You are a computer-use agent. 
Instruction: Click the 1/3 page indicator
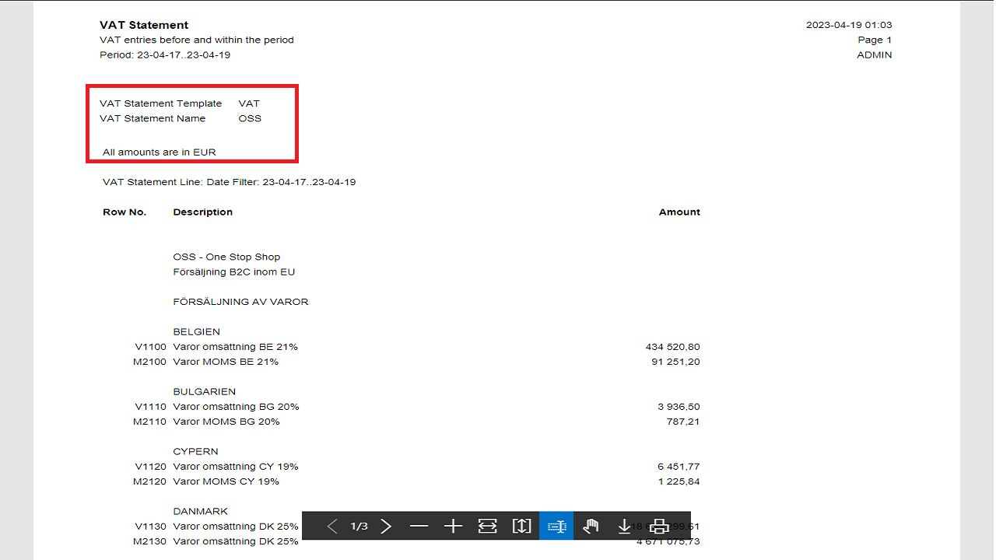(359, 527)
